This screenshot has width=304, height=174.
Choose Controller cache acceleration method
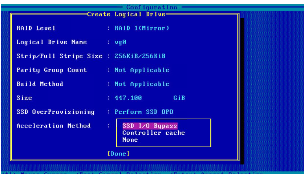tap(154, 133)
